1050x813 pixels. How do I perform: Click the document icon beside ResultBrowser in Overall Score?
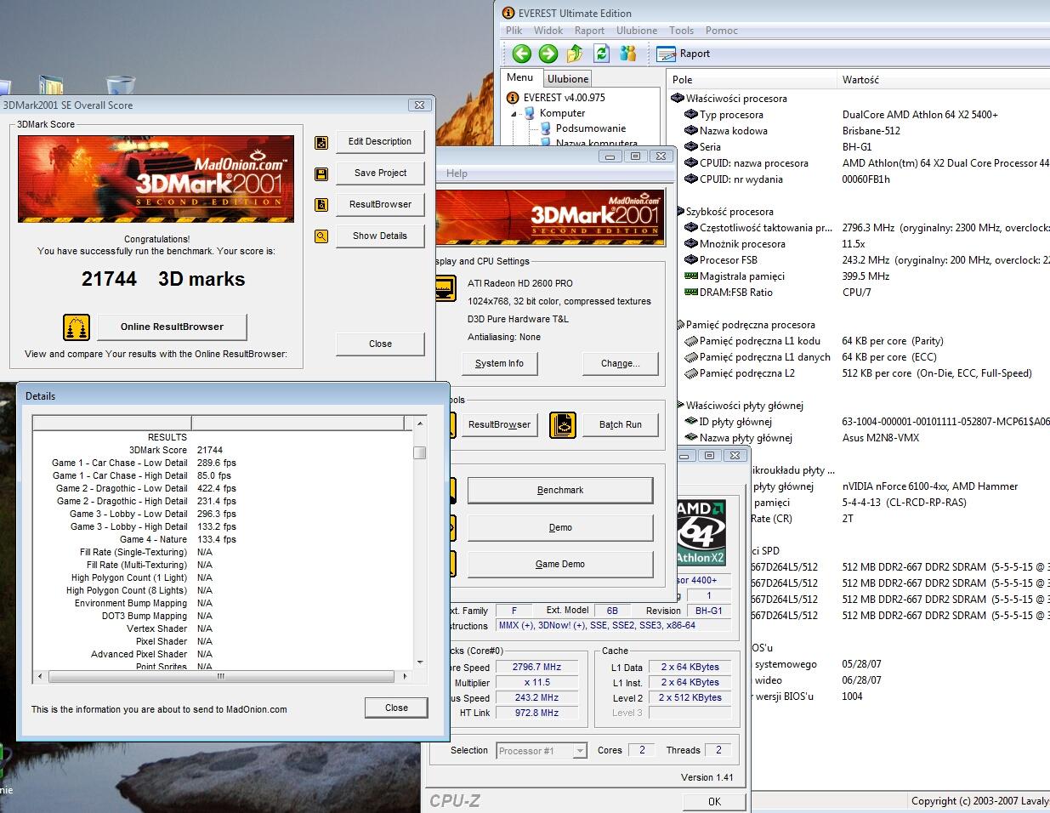(321, 205)
